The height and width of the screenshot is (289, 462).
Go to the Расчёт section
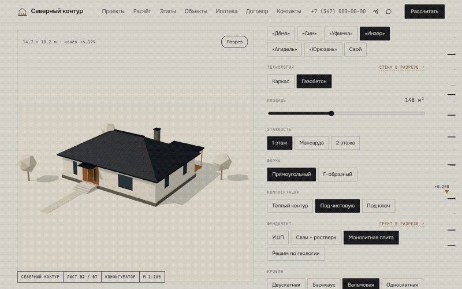coord(142,11)
